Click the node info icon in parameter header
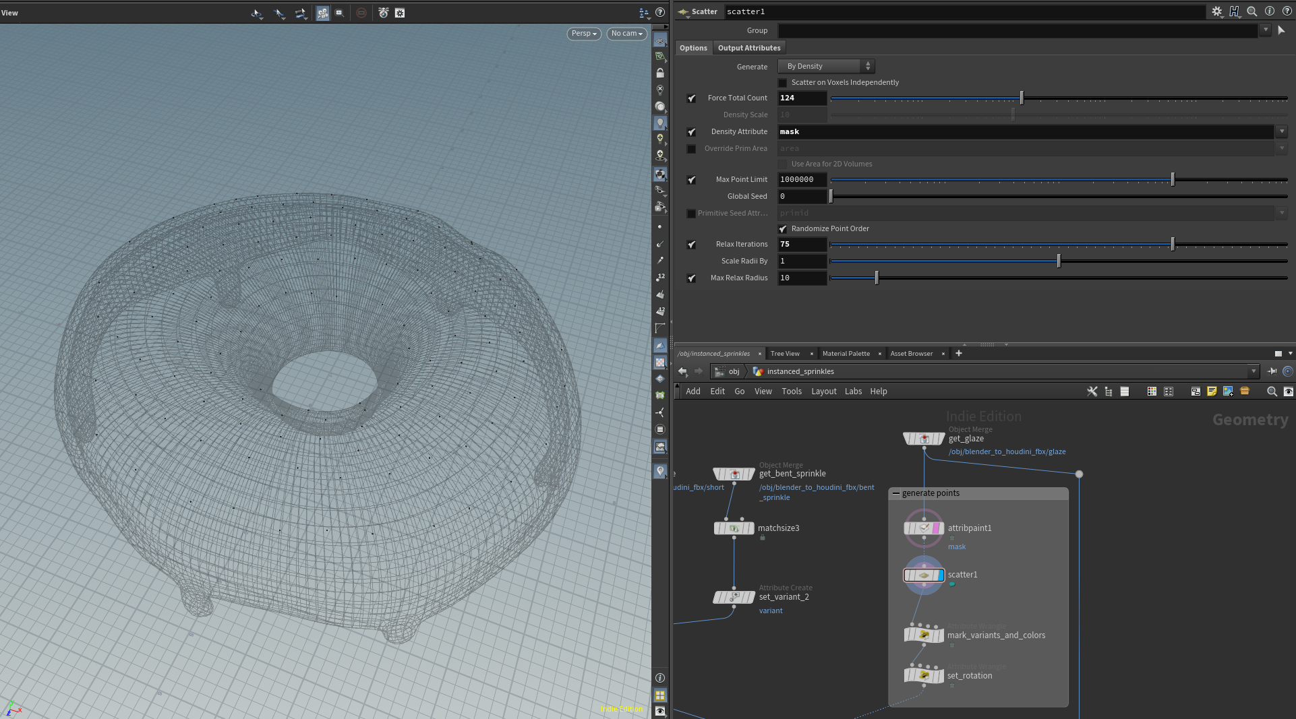 (x=1269, y=11)
